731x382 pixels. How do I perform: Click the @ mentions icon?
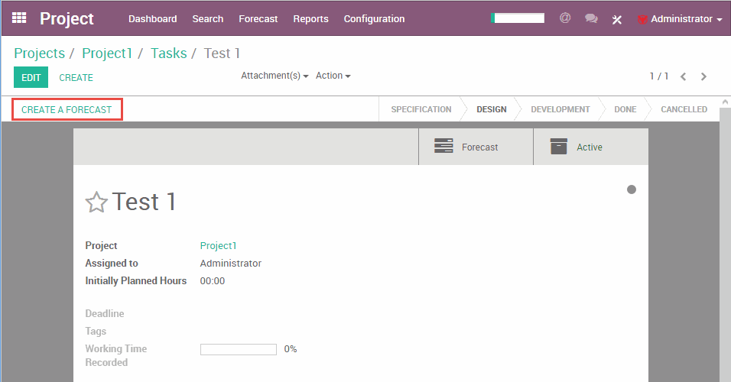(x=565, y=18)
